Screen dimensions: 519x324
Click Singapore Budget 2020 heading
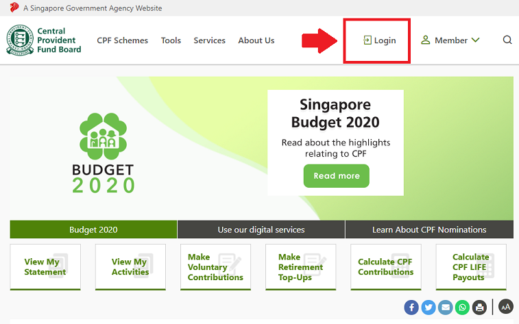pos(335,114)
